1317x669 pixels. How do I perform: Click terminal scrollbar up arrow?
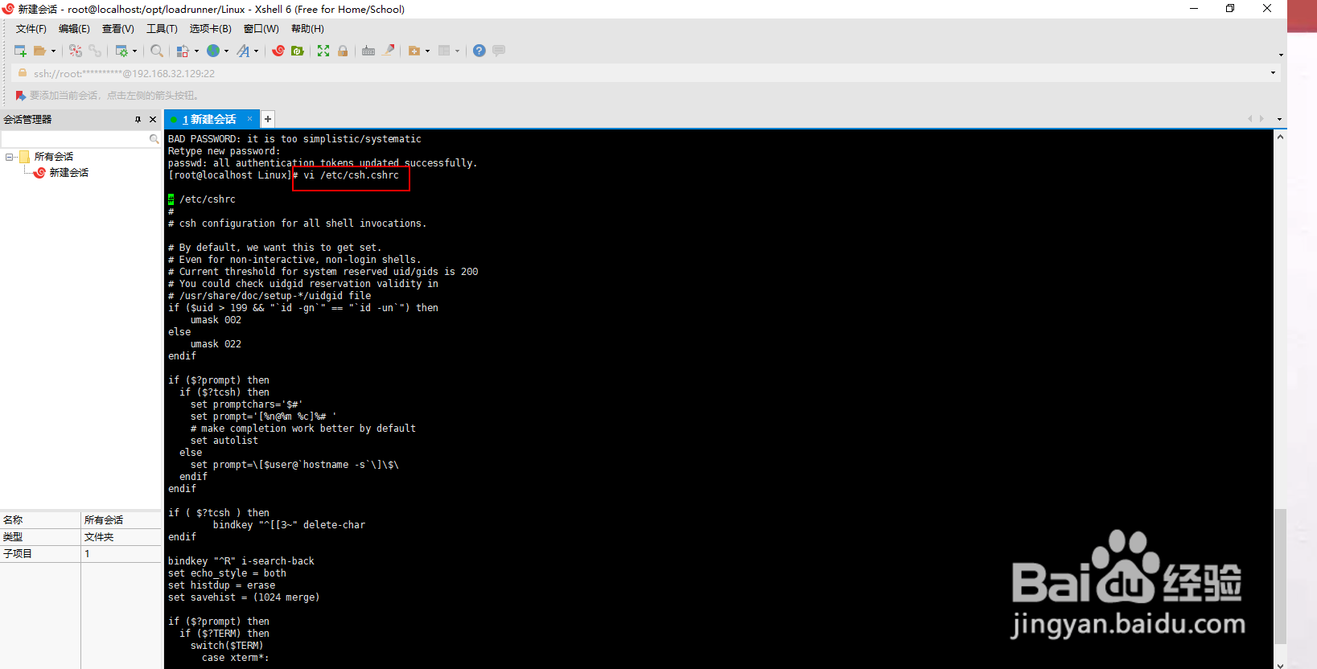(x=1280, y=137)
